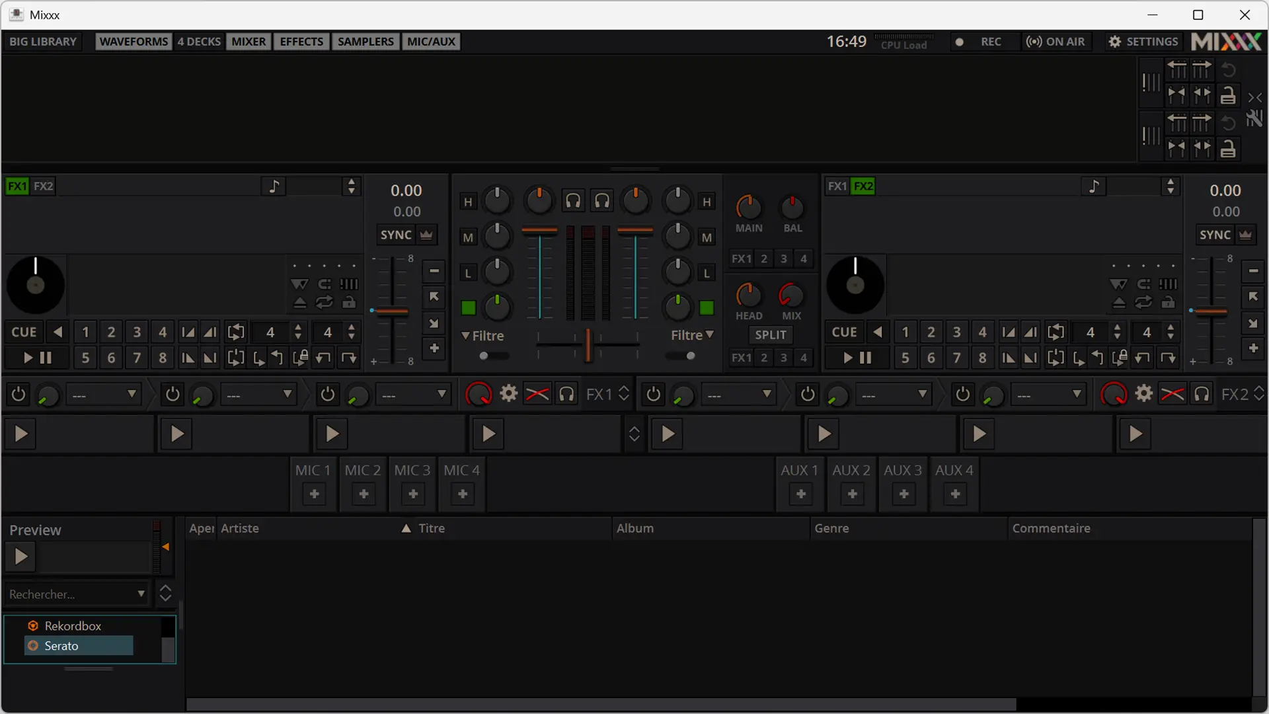Add MIC 1 input with plus icon
1269x714 pixels.
point(314,495)
